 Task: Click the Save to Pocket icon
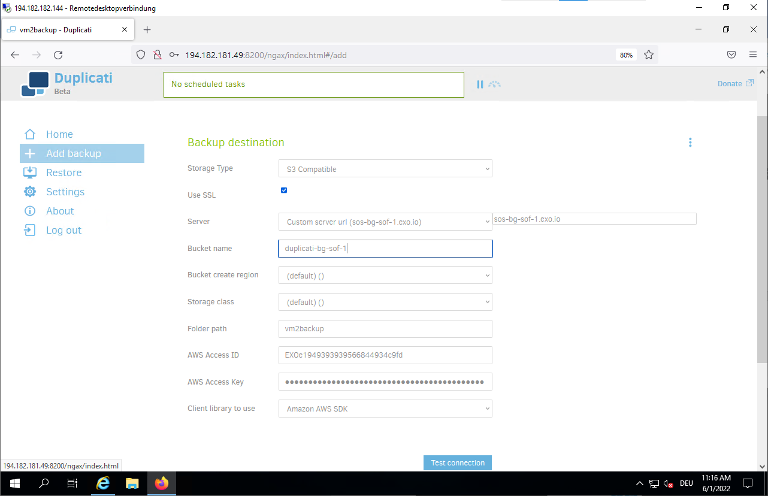coord(731,55)
